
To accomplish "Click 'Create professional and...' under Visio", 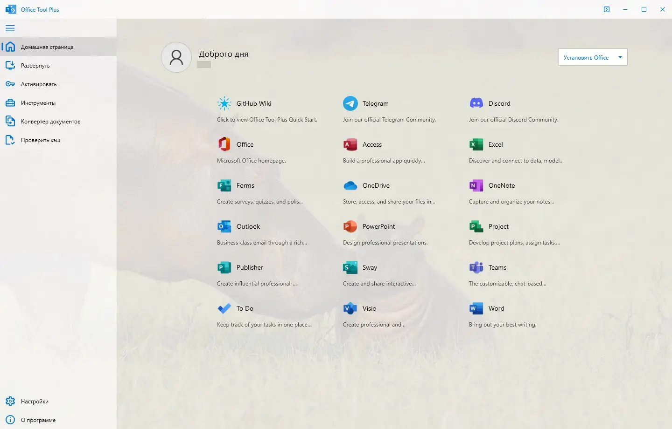I will pyautogui.click(x=374, y=325).
